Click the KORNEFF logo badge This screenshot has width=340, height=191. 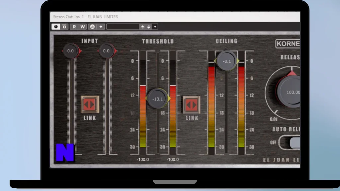tap(288, 44)
